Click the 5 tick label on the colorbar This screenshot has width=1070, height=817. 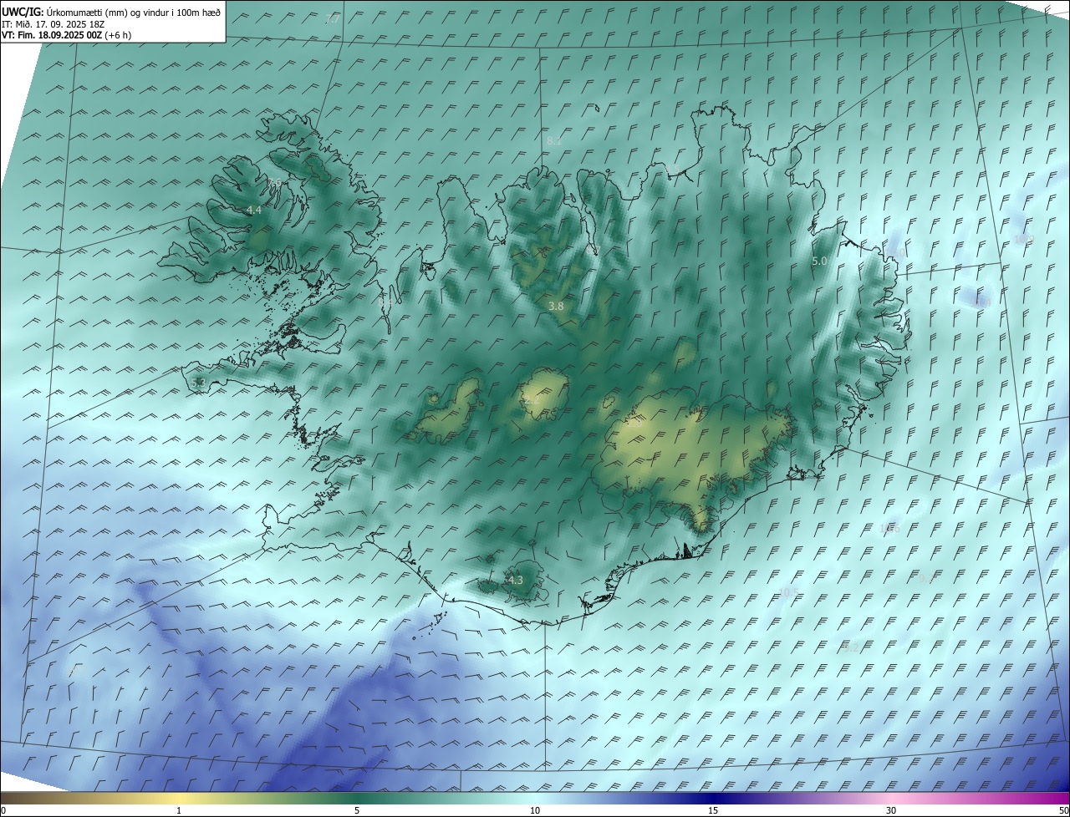pos(357,810)
